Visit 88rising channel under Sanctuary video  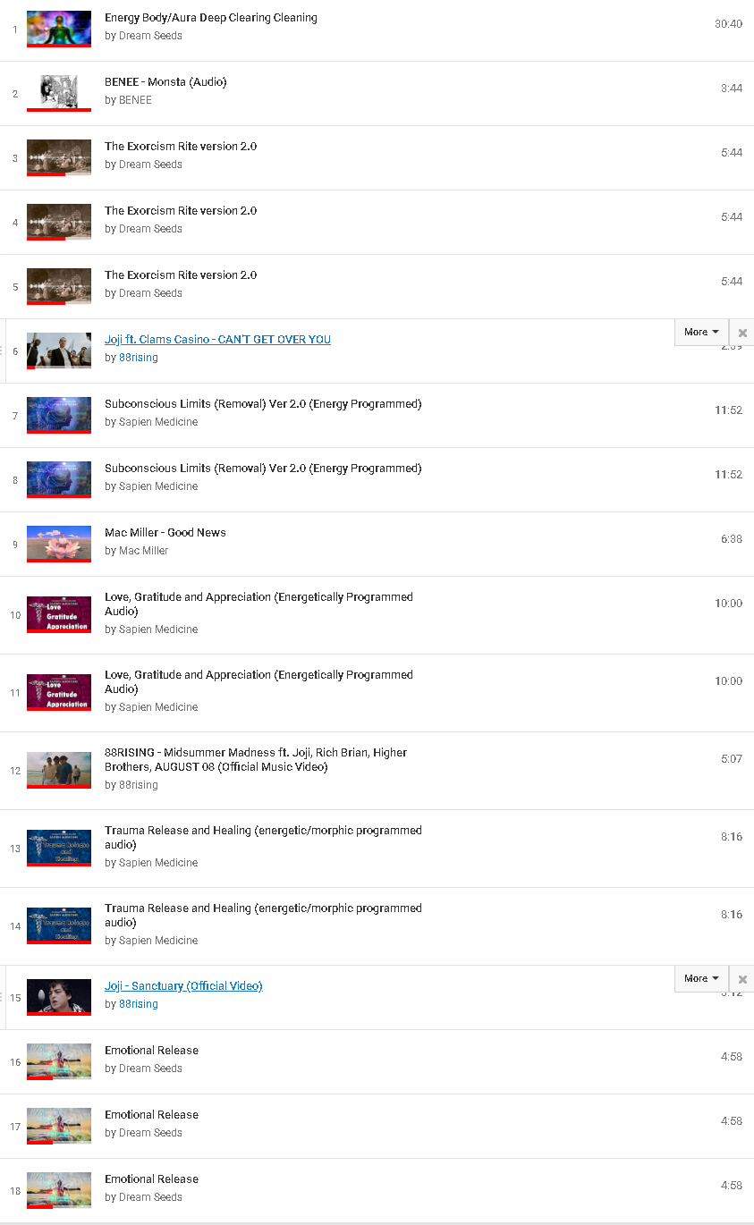click(x=138, y=1004)
